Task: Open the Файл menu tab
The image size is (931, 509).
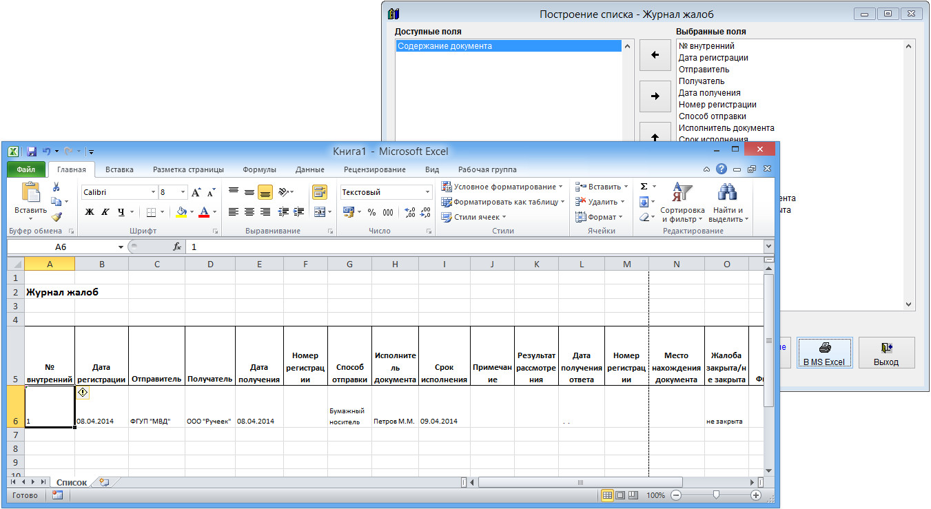Action: coord(26,169)
